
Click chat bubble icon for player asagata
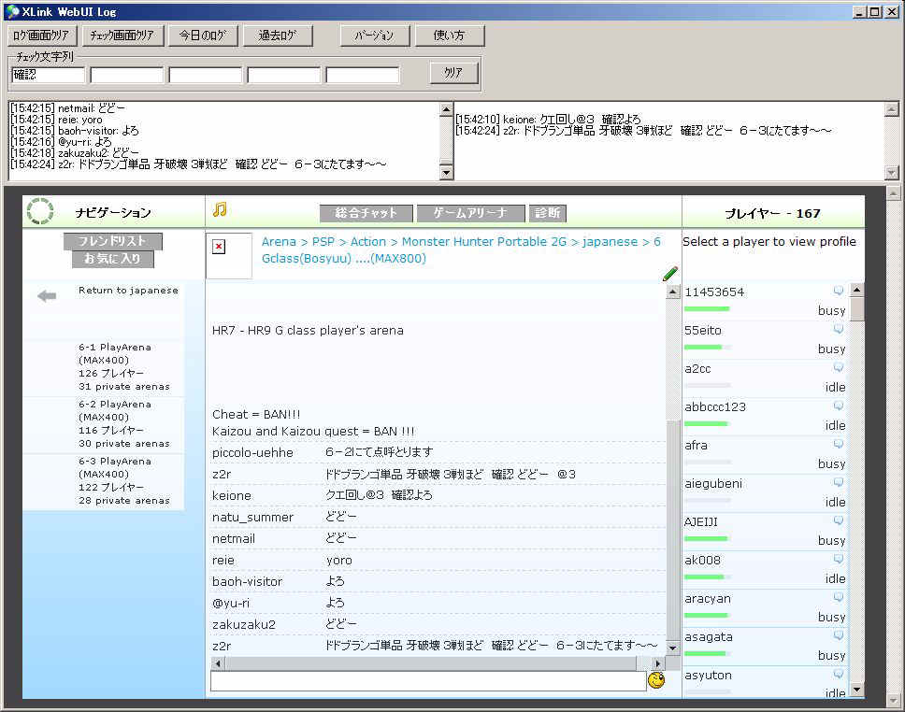[839, 635]
